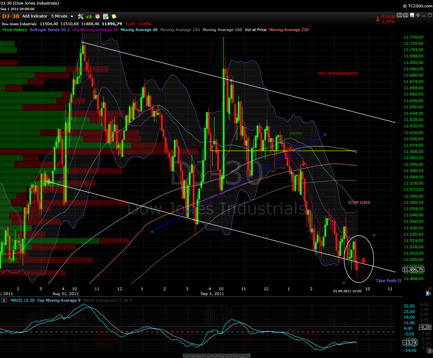
Task: Switch to the YTD time range
Action: tap(199, 355)
